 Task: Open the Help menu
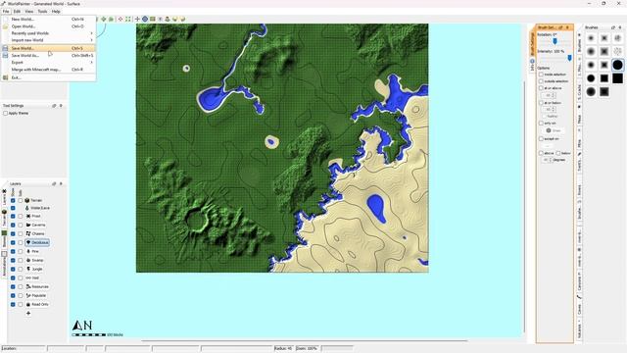pos(56,11)
